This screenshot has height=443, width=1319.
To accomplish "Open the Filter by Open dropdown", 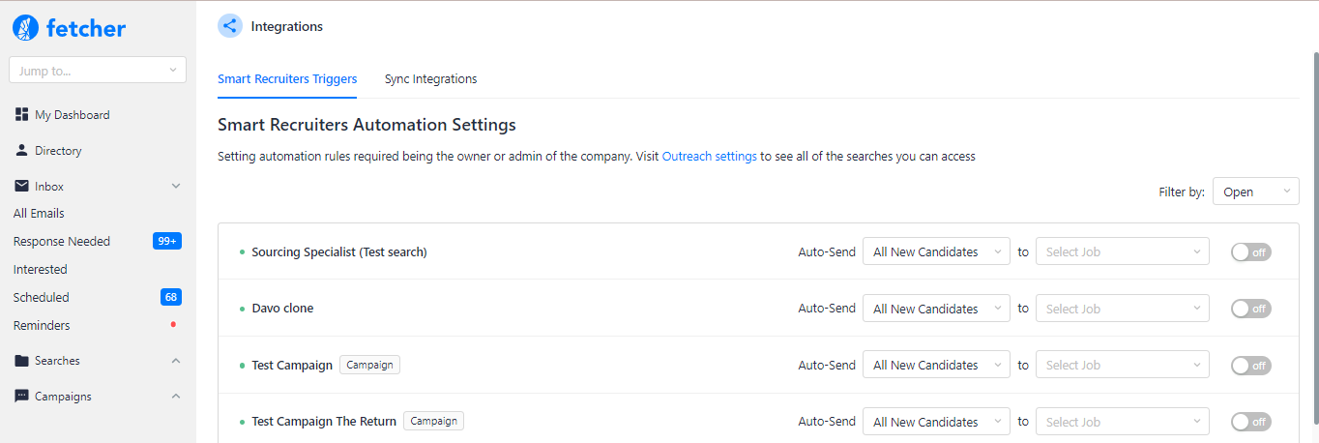I will pyautogui.click(x=1256, y=192).
